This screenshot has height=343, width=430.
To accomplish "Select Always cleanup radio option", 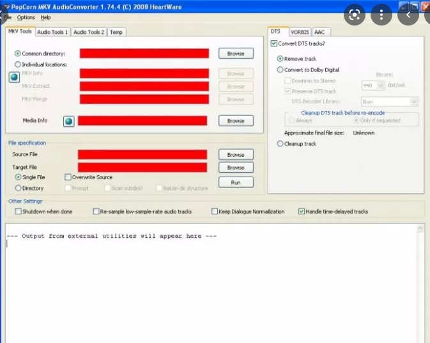I will pyautogui.click(x=291, y=120).
